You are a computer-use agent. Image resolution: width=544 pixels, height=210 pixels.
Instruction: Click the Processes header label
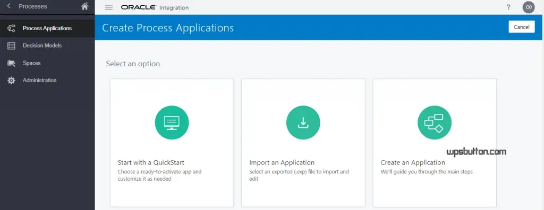point(32,6)
